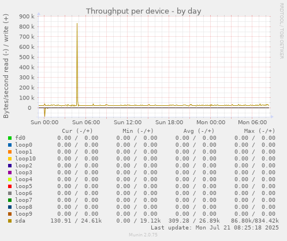Screen dimensions: 287x241
Task: Click the 'Min (-/+)' column header
Action: click(x=138, y=131)
